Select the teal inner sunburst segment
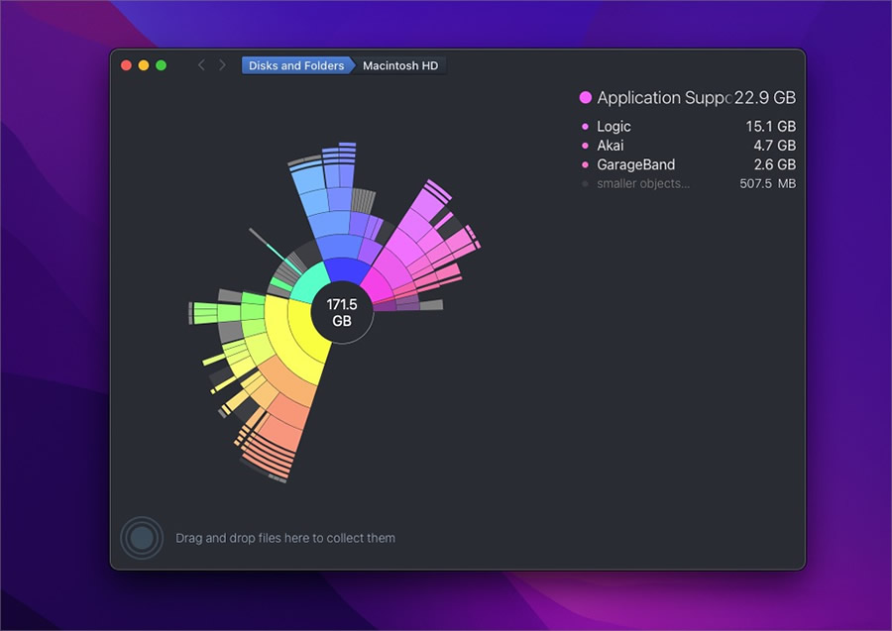Image resolution: width=892 pixels, height=631 pixels. click(310, 282)
